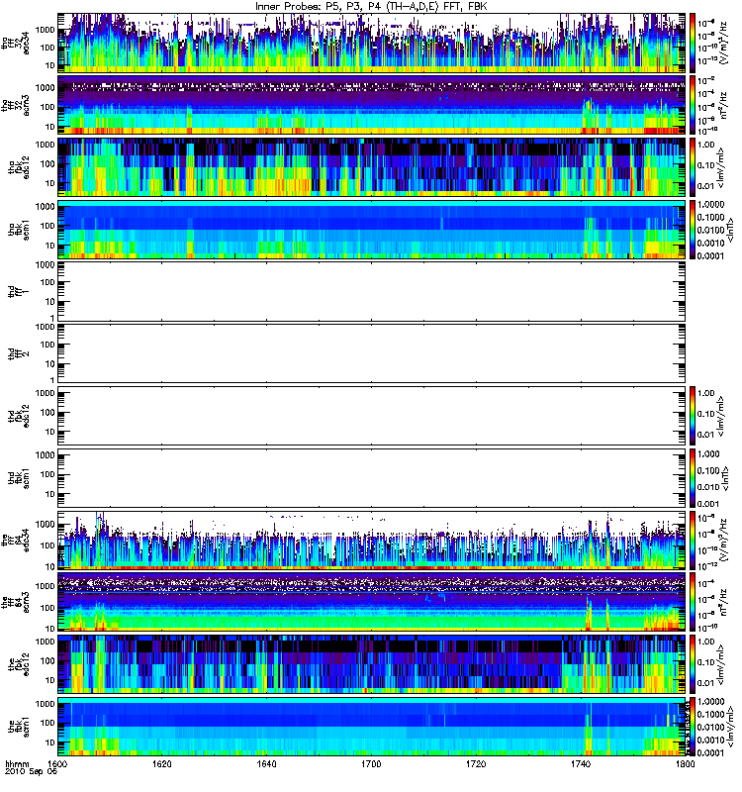Click the color bar of the fbk edc12 panel
This screenshot has height=792, width=742.
click(693, 664)
